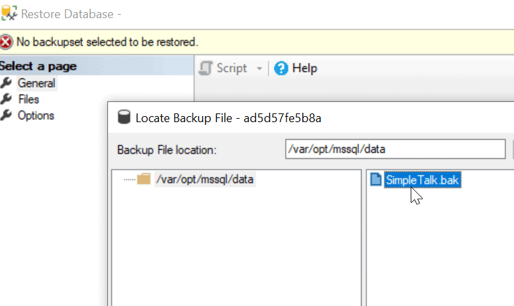Click the wrench icon beside Options
The height and width of the screenshot is (306, 514).
coord(7,115)
